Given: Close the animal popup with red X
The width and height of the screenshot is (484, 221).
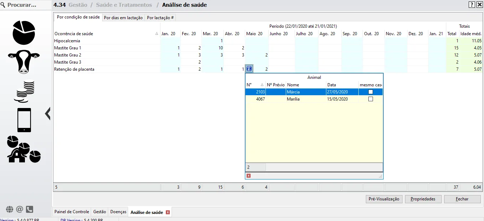Looking at the screenshot, I should coord(248,176).
